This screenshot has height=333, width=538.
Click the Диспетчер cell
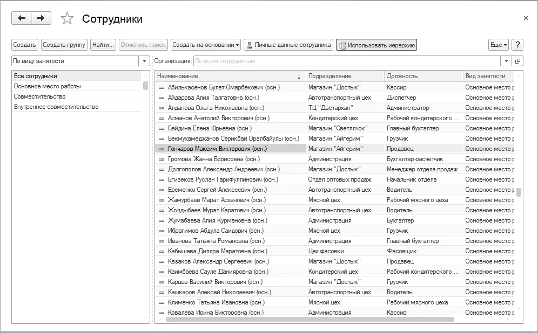click(x=423, y=98)
